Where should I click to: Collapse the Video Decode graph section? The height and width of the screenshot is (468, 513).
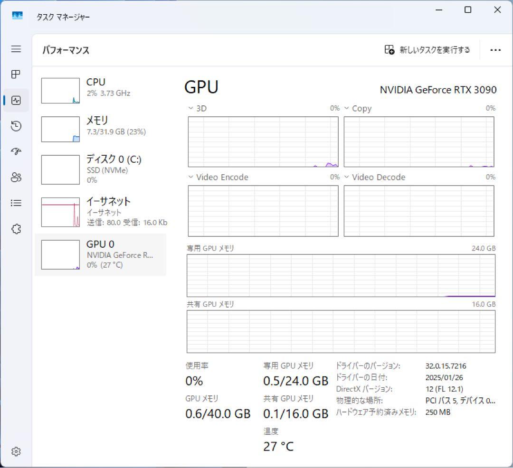pos(346,177)
